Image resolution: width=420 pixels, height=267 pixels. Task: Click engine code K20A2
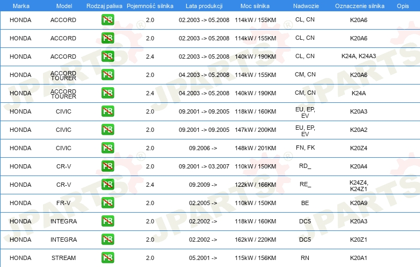pyautogui.click(x=359, y=130)
